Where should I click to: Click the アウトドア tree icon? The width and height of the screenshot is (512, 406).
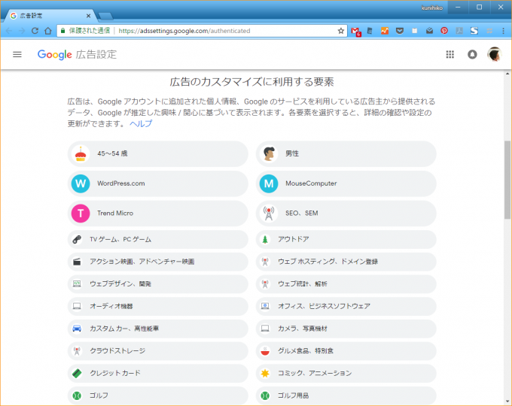[265, 240]
